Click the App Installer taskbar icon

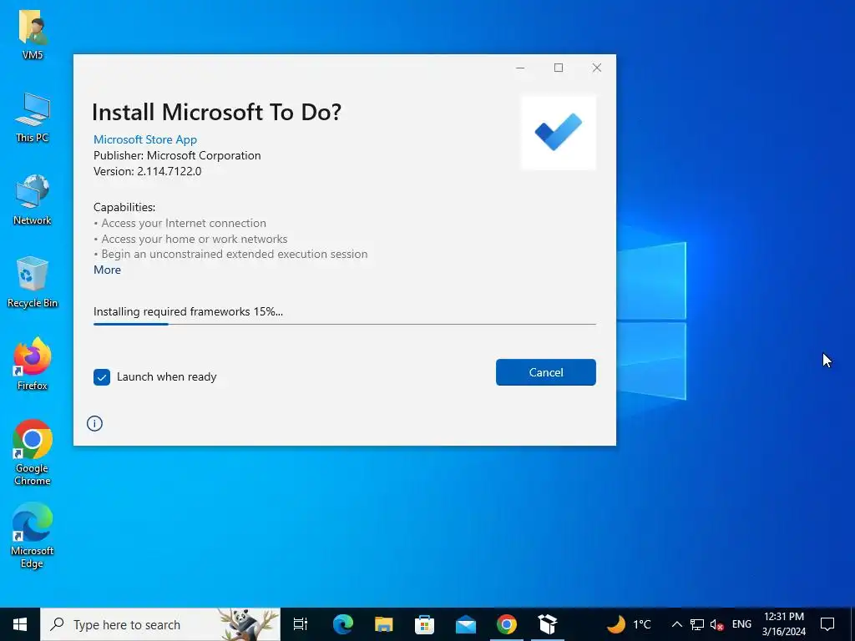548,624
